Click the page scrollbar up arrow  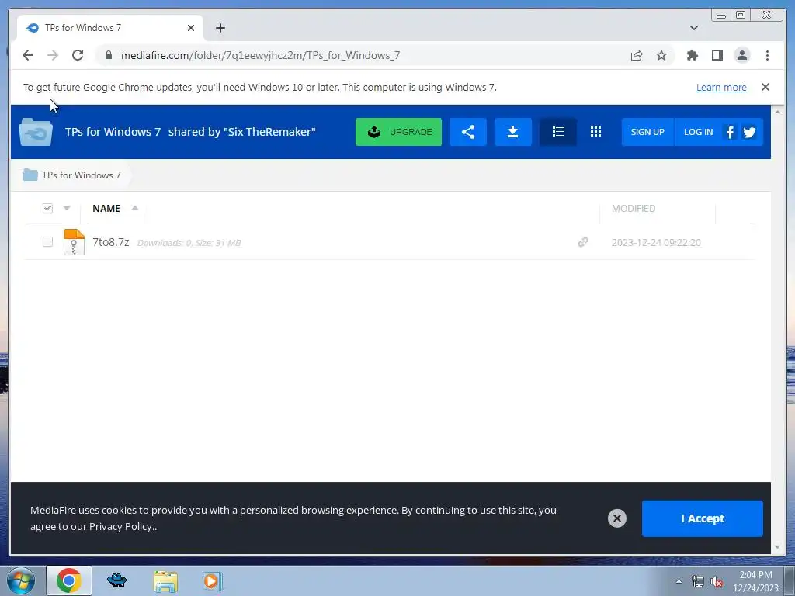click(x=778, y=111)
